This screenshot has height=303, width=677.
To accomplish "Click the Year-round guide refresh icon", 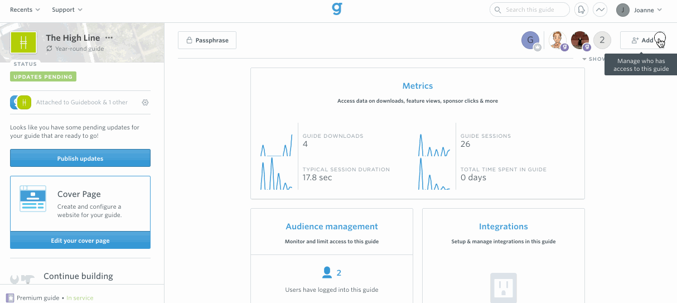I will (50, 49).
